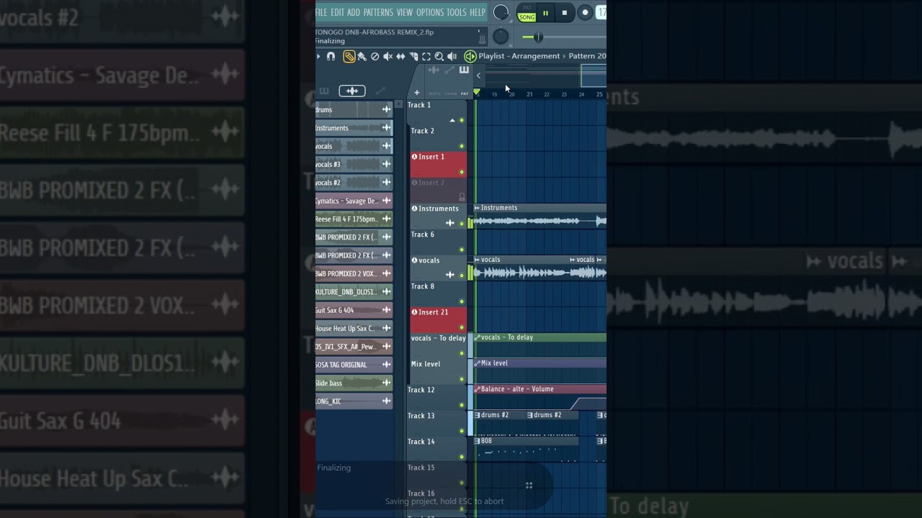922x518 pixels.
Task: Mute Track 1 with green LED
Action: click(x=462, y=120)
